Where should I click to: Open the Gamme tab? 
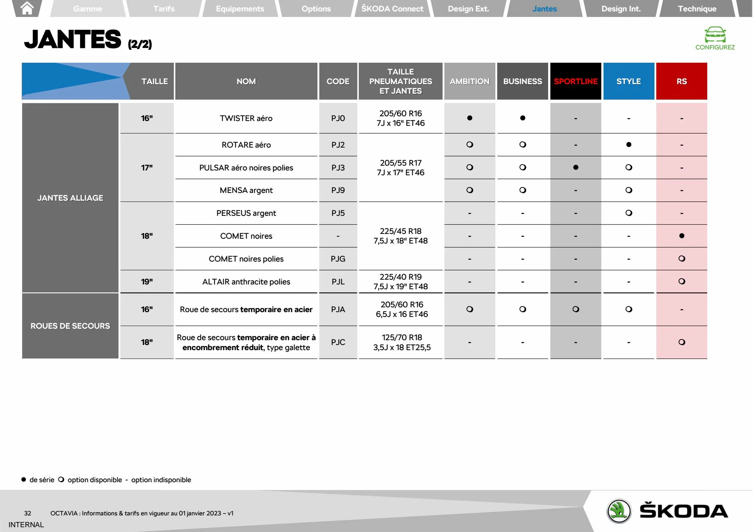[88, 8]
